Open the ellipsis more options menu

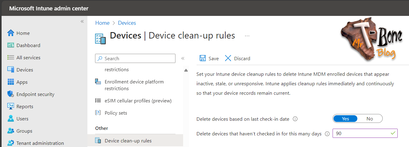click(x=247, y=36)
